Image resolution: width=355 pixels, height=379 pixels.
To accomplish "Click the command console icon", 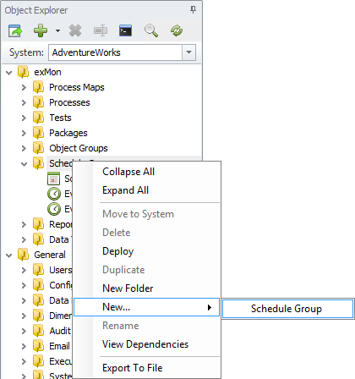I will point(125,30).
